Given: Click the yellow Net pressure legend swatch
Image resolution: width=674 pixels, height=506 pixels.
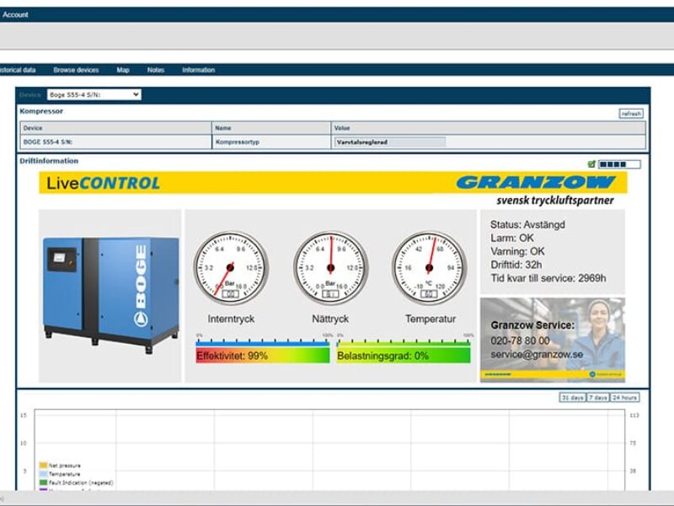Looking at the screenshot, I should pos(43,465).
